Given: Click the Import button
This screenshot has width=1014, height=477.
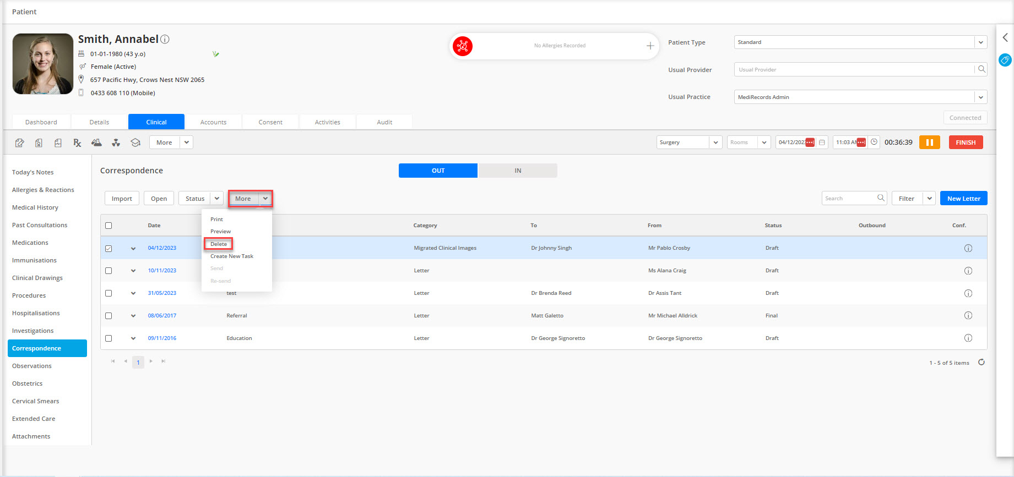Looking at the screenshot, I should tap(122, 199).
